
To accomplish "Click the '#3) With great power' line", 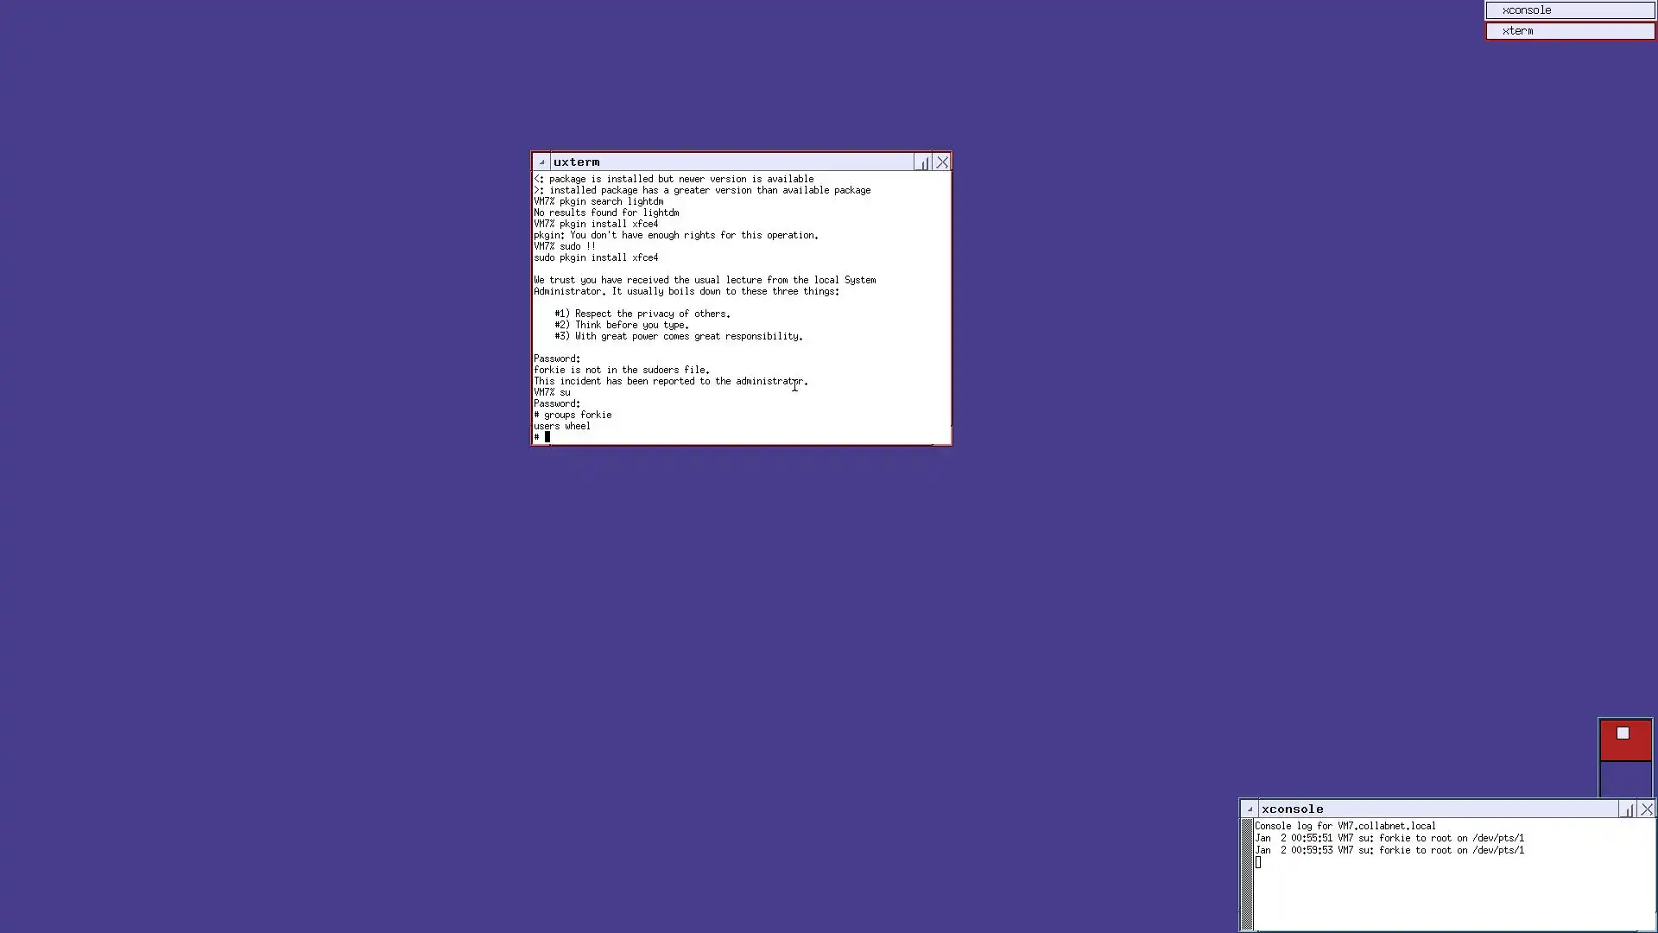I will point(679,336).
